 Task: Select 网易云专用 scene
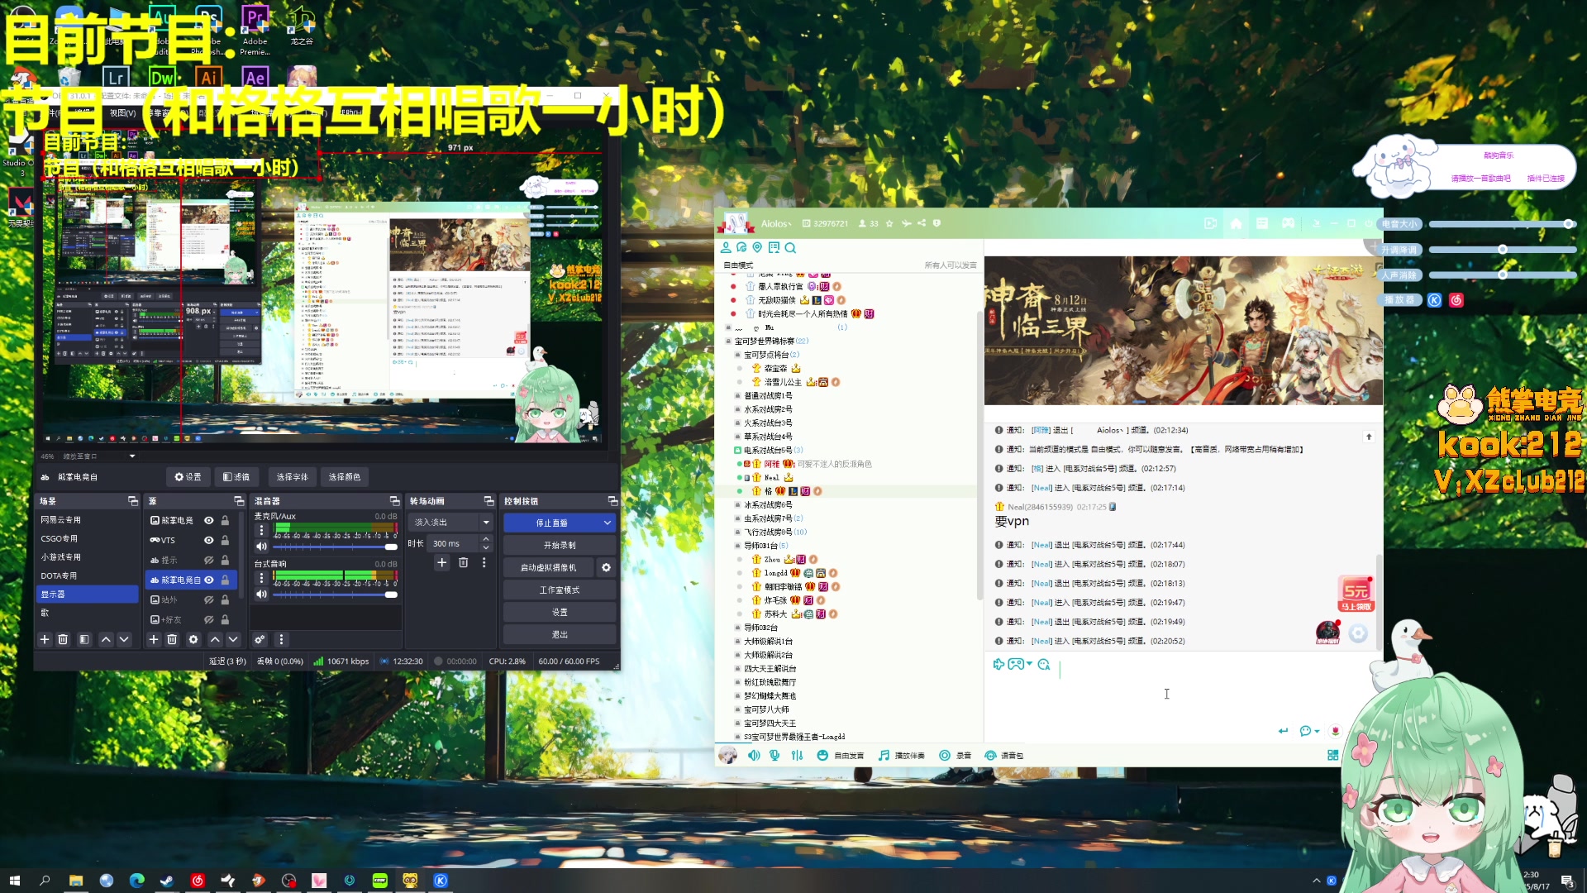point(88,520)
